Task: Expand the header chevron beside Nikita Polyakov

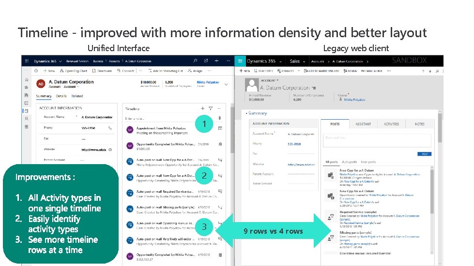Action: coord(226,84)
